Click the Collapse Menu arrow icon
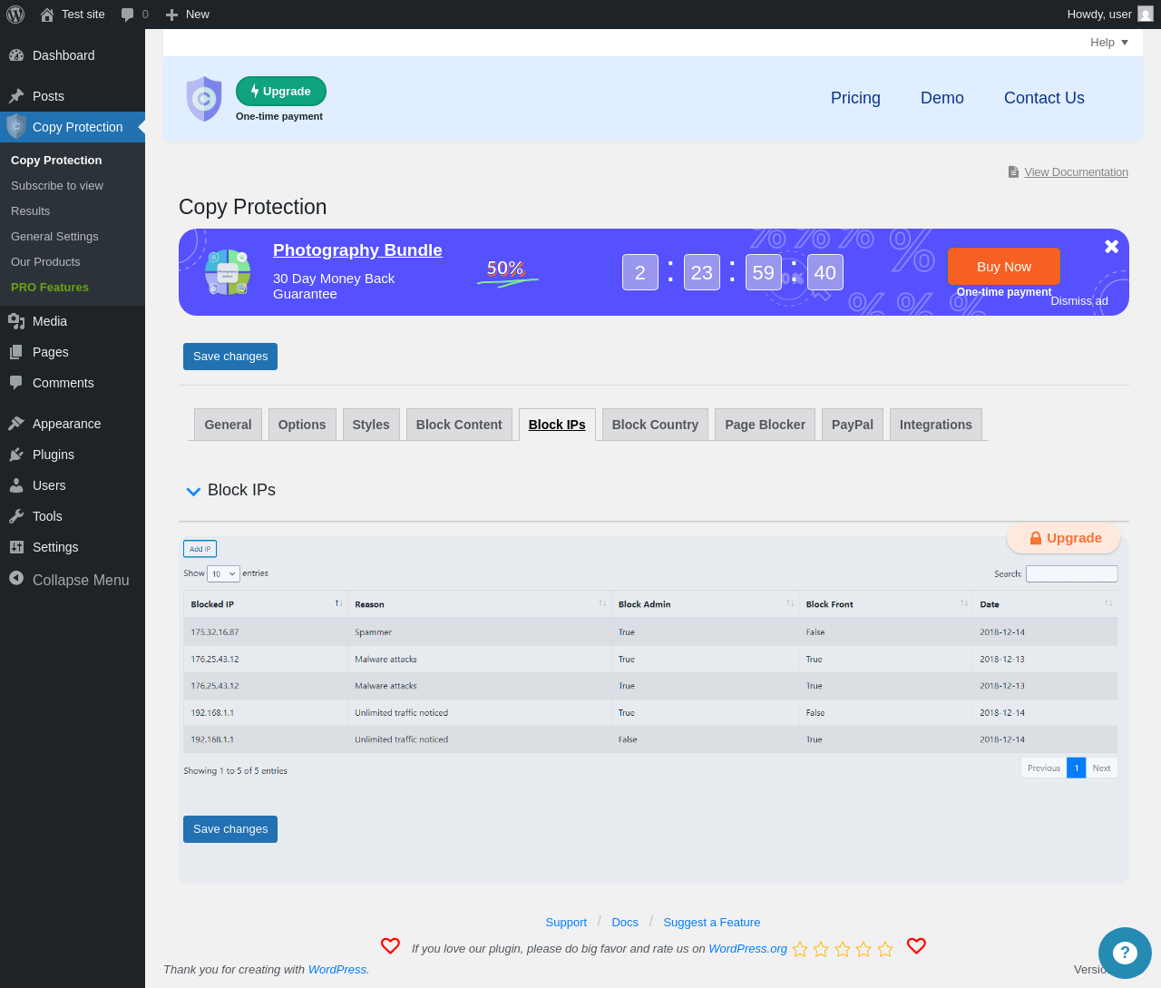This screenshot has width=1161, height=988. [16, 578]
